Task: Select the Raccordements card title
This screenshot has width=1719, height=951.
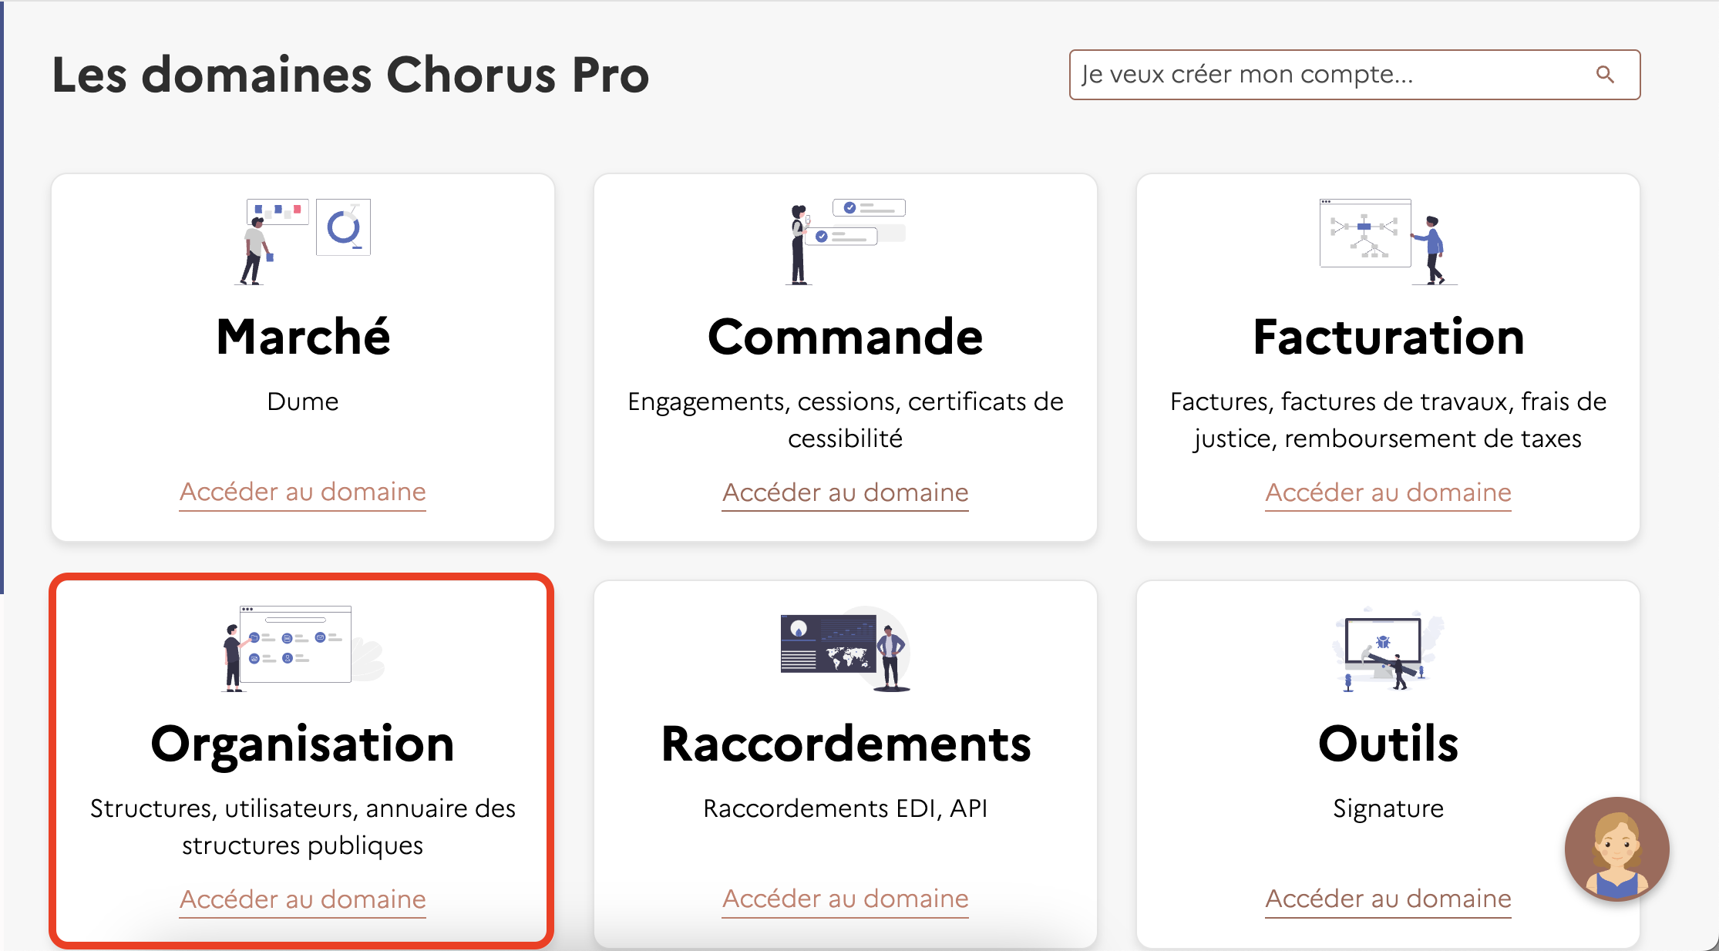Action: [846, 744]
